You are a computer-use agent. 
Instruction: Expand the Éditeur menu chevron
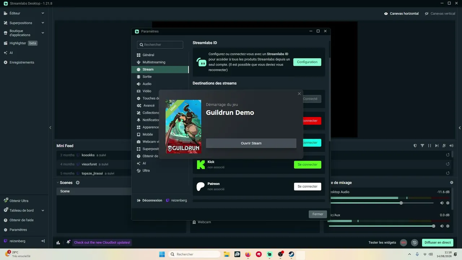tap(43, 13)
